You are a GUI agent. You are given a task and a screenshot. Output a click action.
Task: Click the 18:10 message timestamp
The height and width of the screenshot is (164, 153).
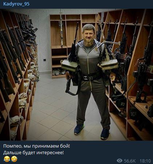[145, 161]
